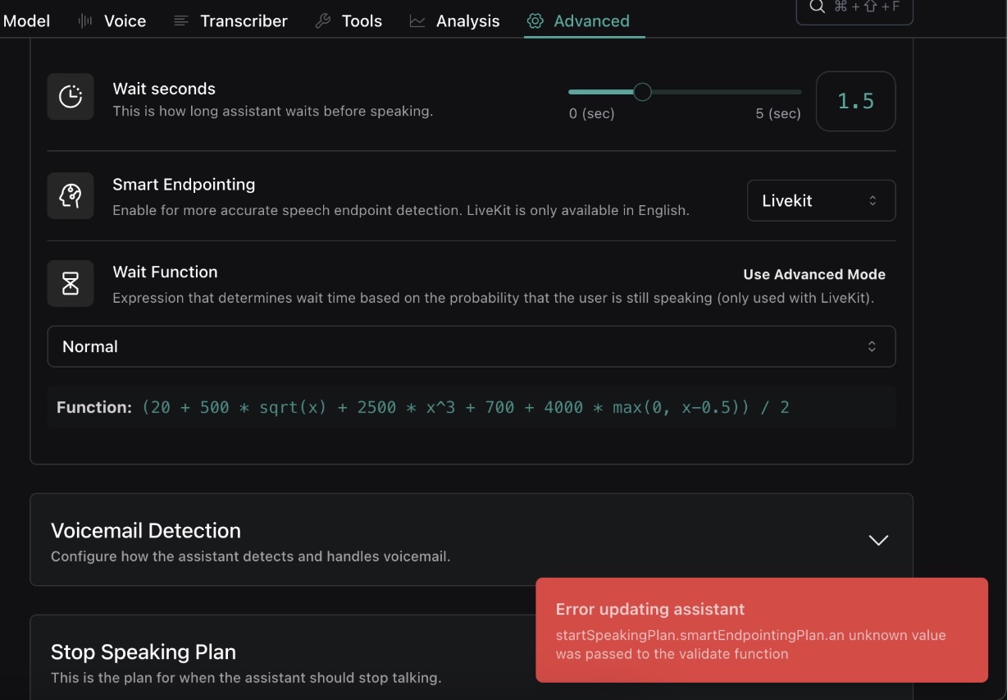This screenshot has height=700, width=1007.
Task: Click the Wait seconds clock icon
Action: (71, 97)
